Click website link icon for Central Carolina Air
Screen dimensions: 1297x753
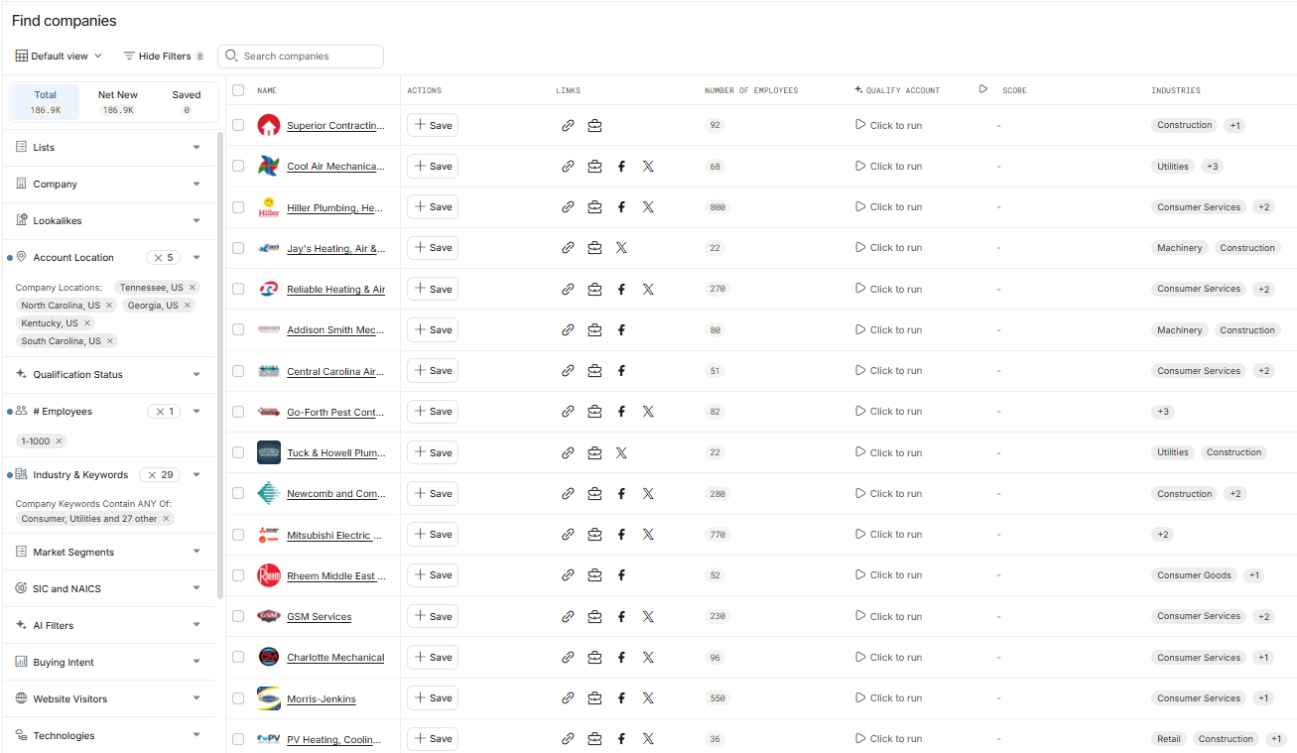[568, 371]
